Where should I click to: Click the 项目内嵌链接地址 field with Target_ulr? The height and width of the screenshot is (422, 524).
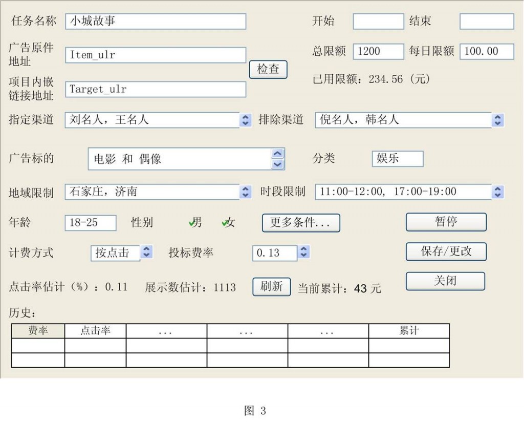tap(156, 89)
